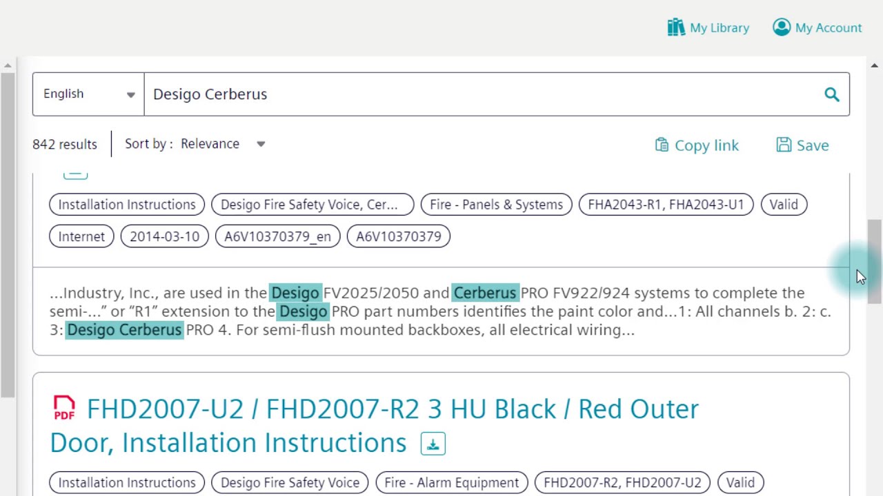883x496 pixels.
Task: Select the Valid tag beside FHA2043-R1
Action: pyautogui.click(x=784, y=205)
